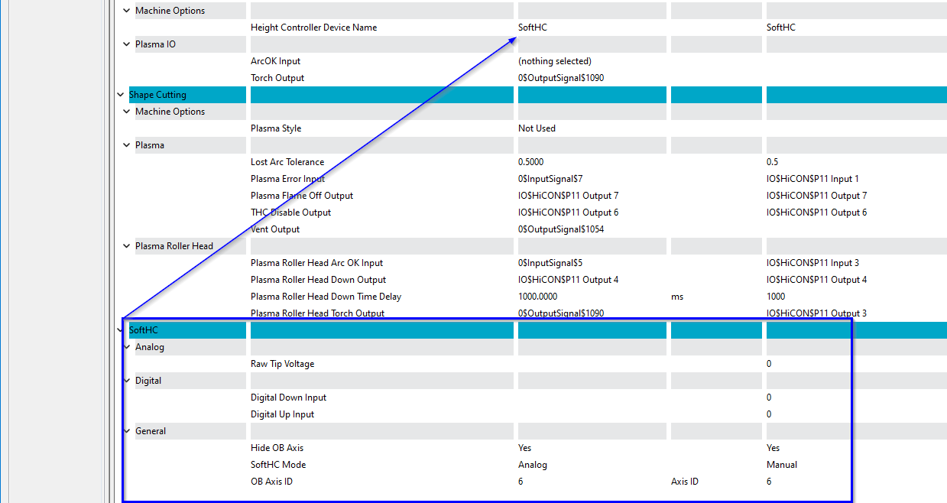
Task: Collapse Machine Options chevron under Shape Cutting
Action: pos(127,112)
